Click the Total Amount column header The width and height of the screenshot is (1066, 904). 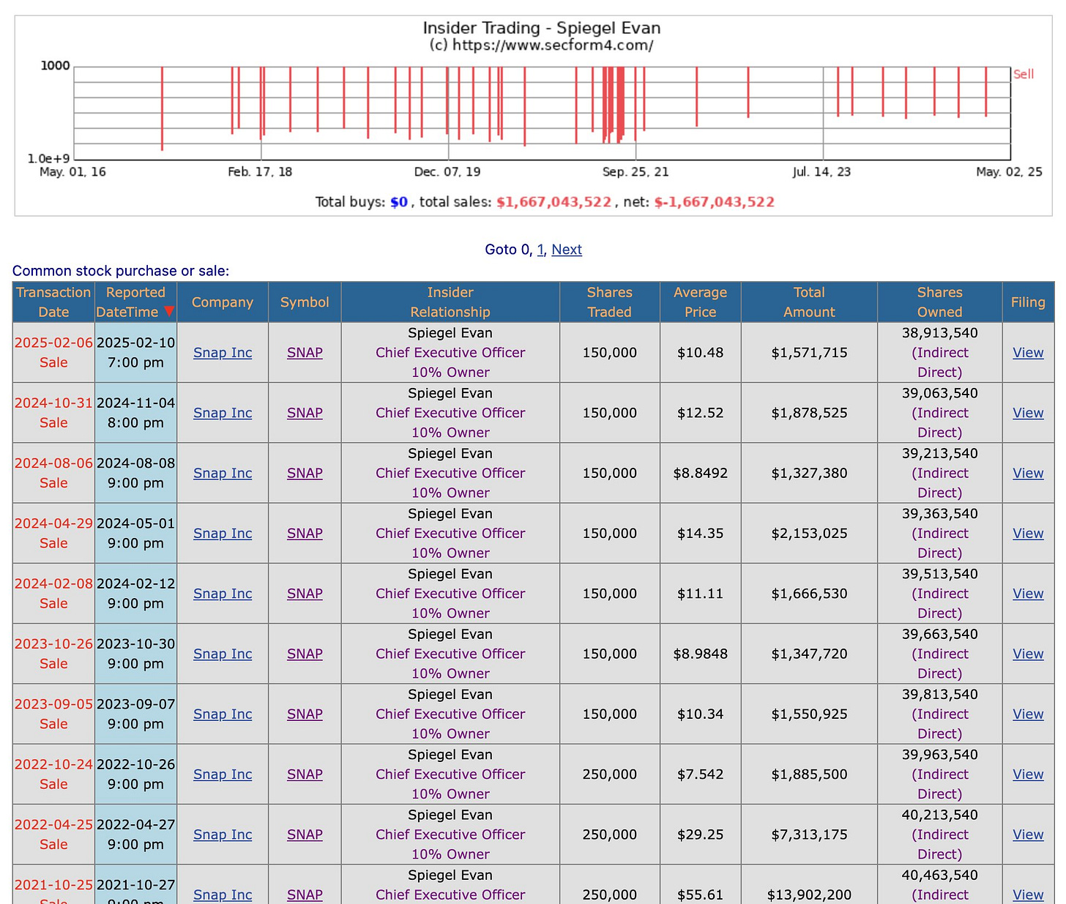[809, 302]
